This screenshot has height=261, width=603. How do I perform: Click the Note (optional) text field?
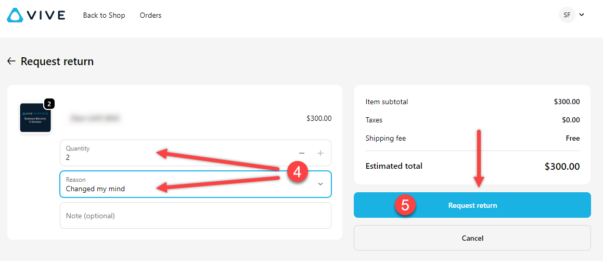[x=195, y=216]
